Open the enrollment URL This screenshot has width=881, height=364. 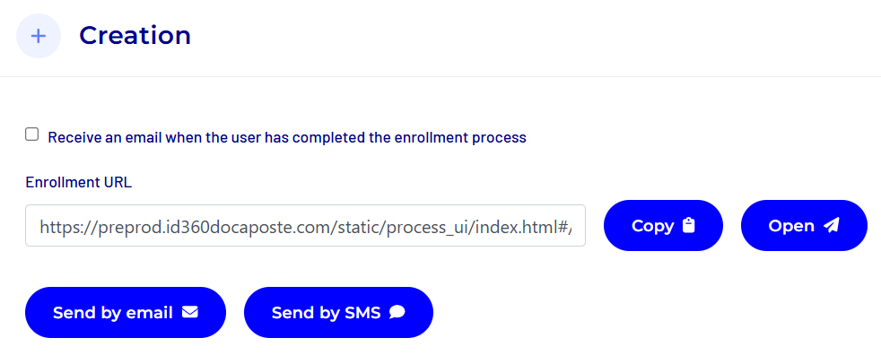(804, 226)
